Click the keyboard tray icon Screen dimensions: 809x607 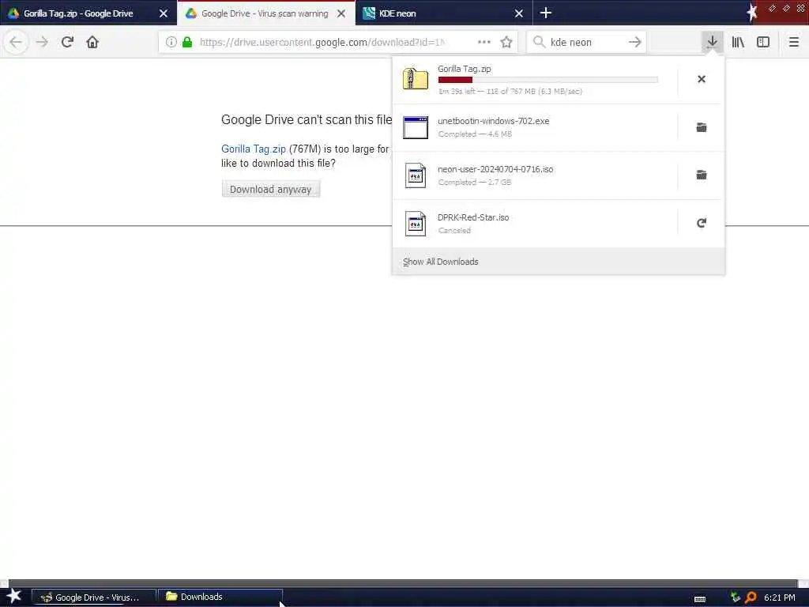tap(700, 599)
